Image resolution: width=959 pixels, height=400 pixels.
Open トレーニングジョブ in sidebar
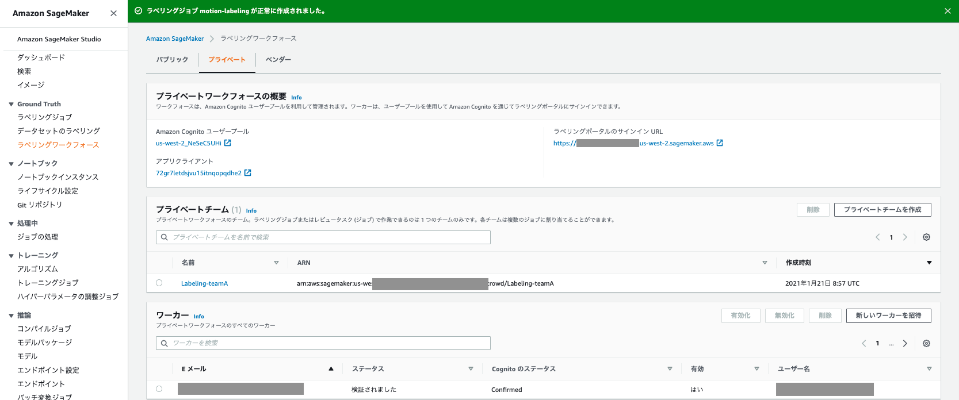point(48,283)
